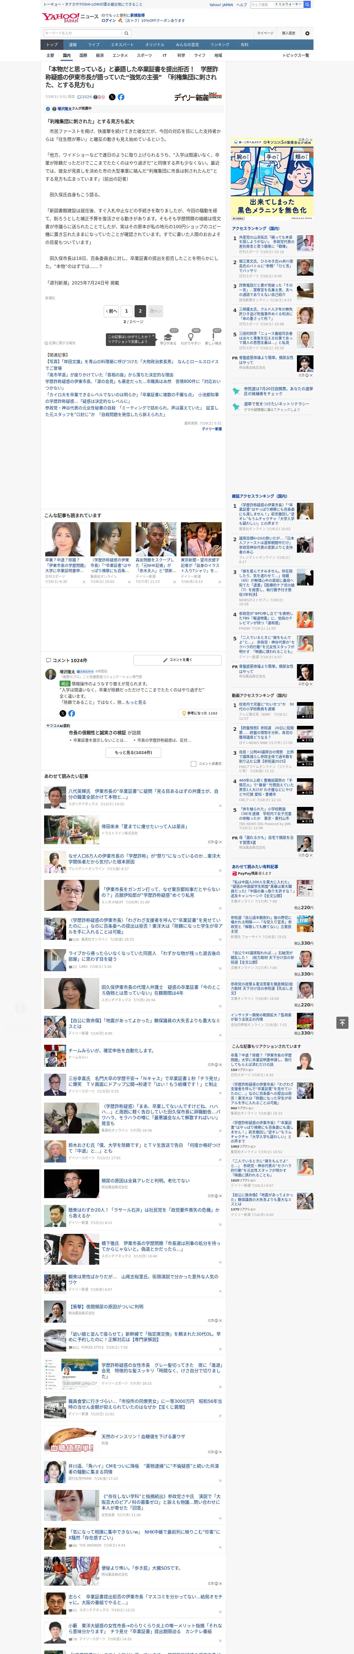
Task: Open the ライブ top menu tab
Action: [x=94, y=44]
